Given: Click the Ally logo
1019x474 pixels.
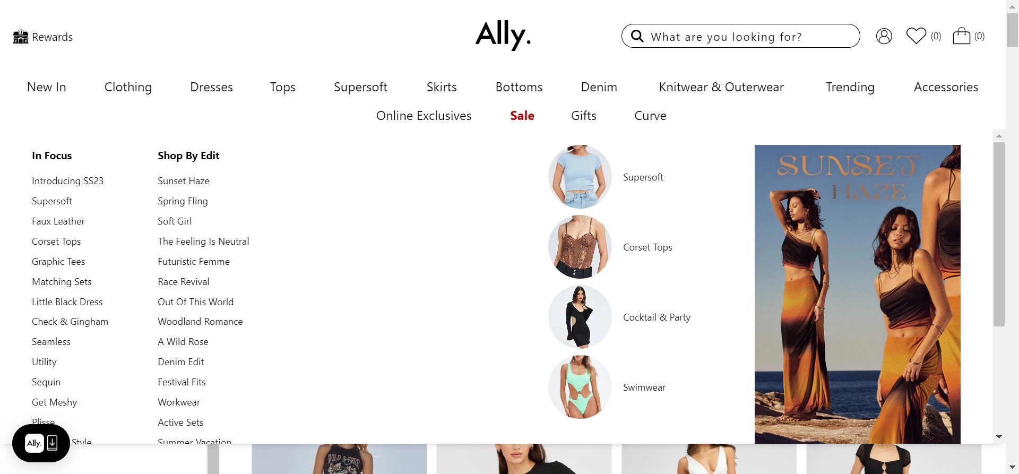Looking at the screenshot, I should (503, 35).
